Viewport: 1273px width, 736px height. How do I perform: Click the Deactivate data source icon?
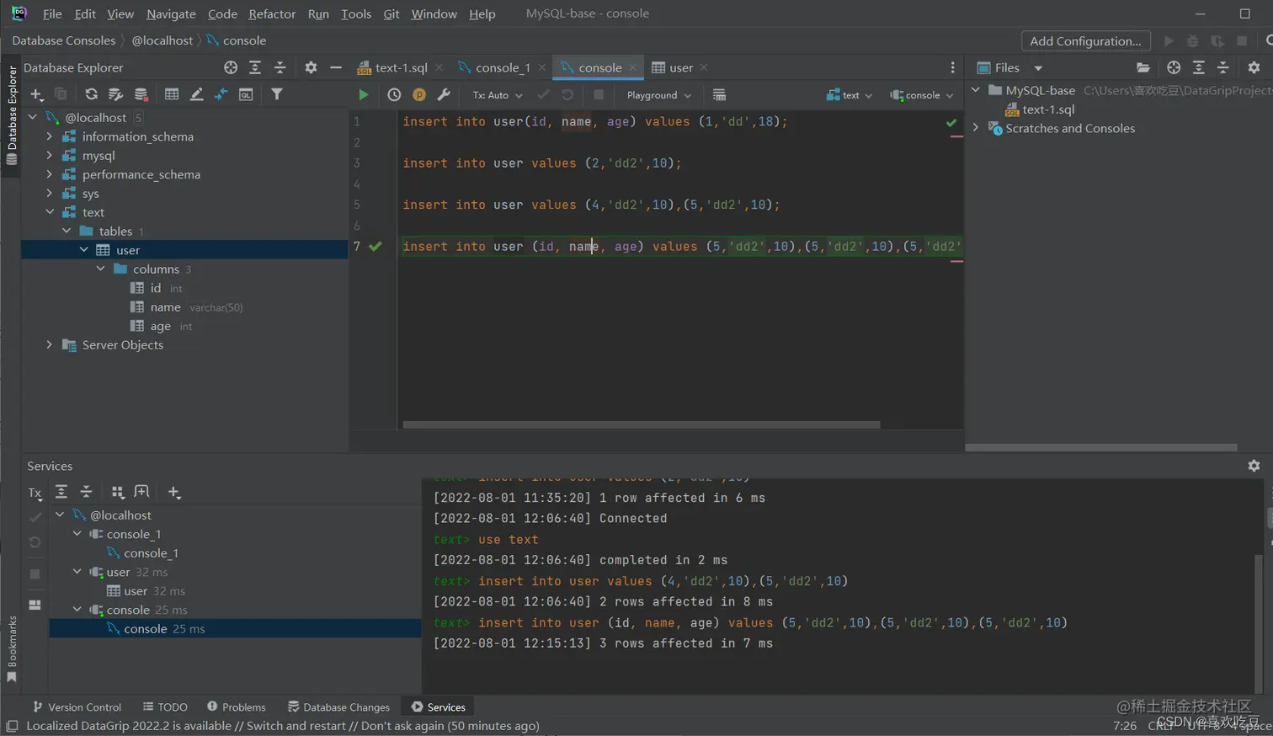click(141, 94)
